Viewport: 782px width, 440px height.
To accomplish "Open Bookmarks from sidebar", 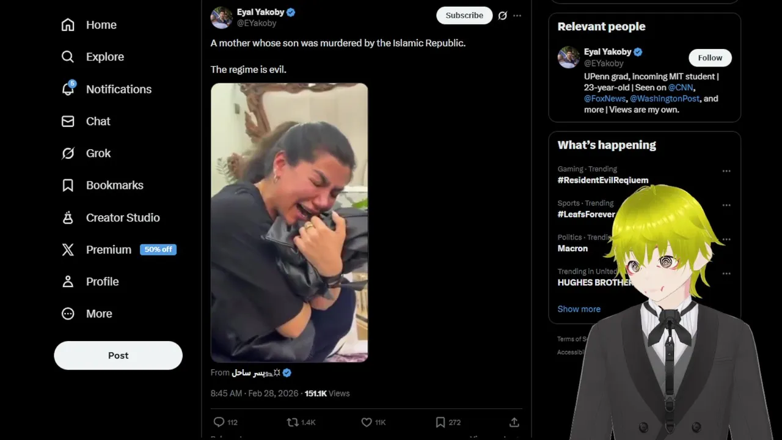I will 102,185.
